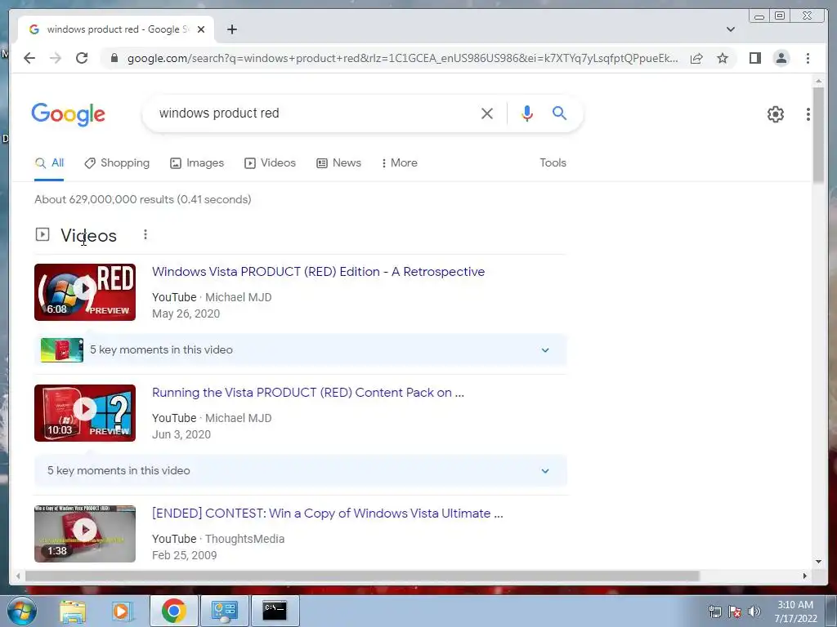This screenshot has width=837, height=627.
Task: Open 'Running the Vista PRODUCT (RED) Content Pack' link
Action: (x=308, y=393)
